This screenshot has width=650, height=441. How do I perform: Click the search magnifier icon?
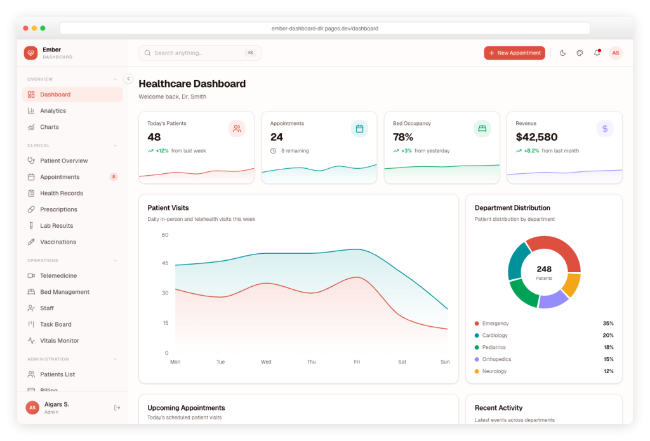[x=147, y=53]
